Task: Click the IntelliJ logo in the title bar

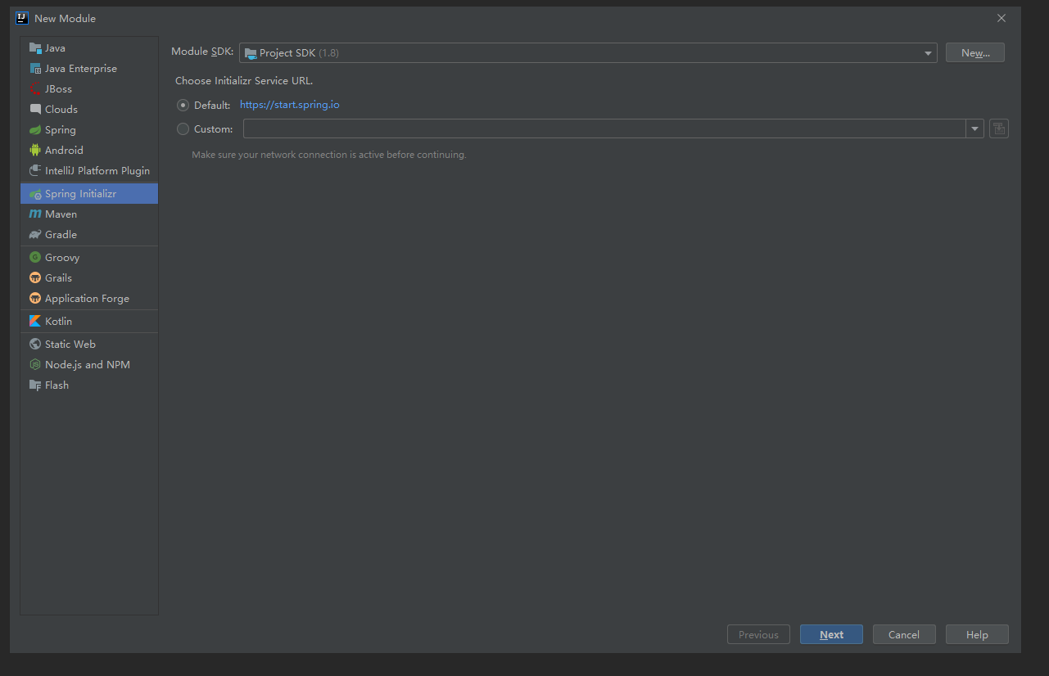Action: click(22, 18)
